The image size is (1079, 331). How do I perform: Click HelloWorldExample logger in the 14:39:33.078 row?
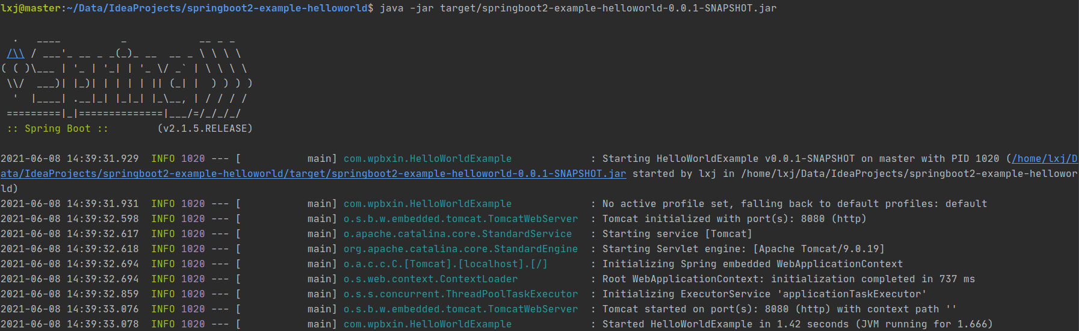tap(428, 324)
